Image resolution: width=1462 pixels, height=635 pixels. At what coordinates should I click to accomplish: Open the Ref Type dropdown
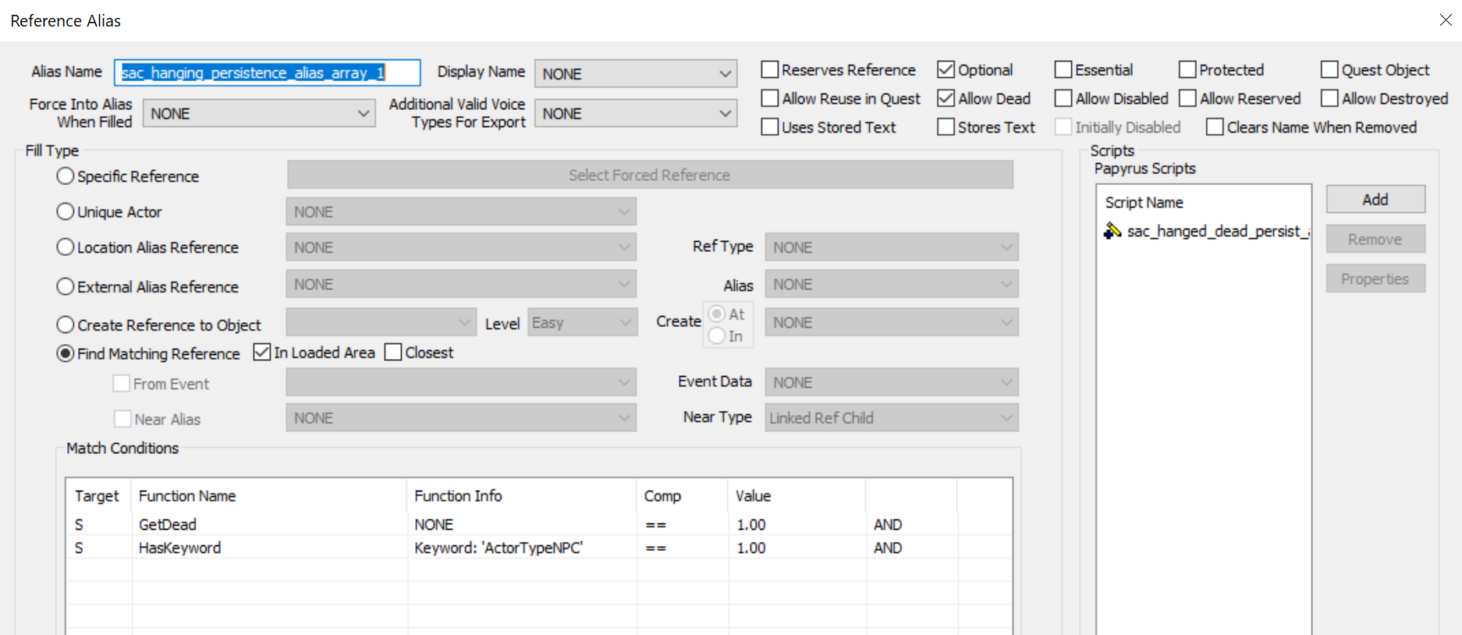pyautogui.click(x=892, y=247)
